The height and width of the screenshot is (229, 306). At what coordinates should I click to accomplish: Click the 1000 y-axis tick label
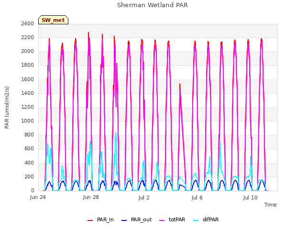[x=28, y=121]
